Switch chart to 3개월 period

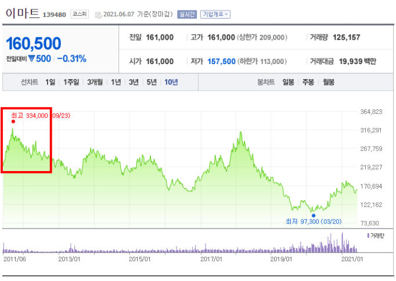pos(95,82)
